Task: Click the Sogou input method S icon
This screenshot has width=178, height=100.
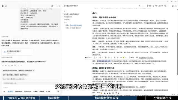Action: [101, 93]
